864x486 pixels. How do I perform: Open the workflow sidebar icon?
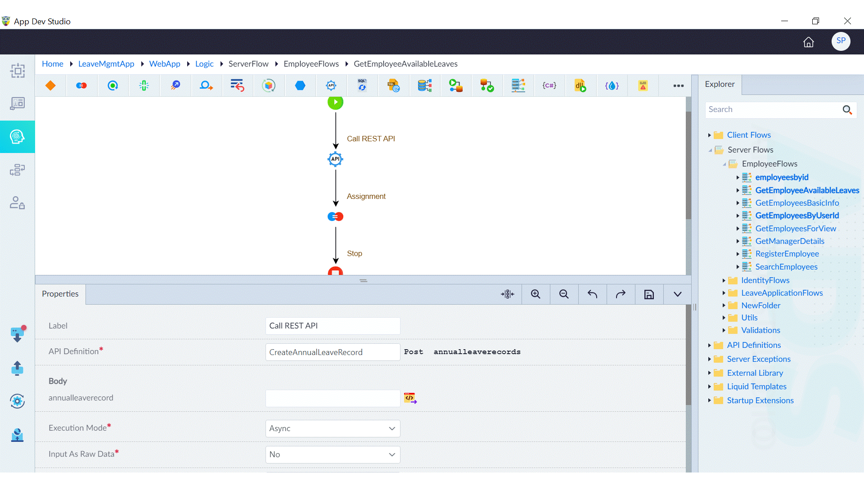18,170
